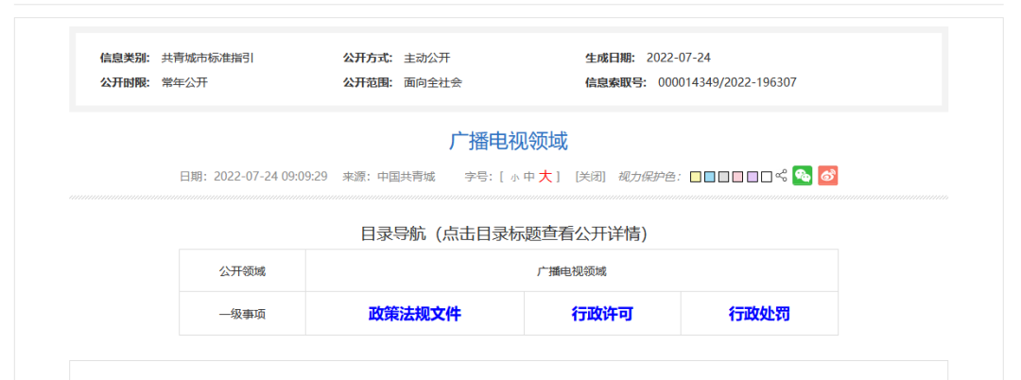
Task: Click the 广播电视领域 page title
Action: [509, 142]
